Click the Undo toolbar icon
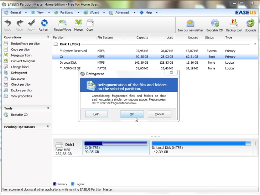 click(x=7, y=25)
